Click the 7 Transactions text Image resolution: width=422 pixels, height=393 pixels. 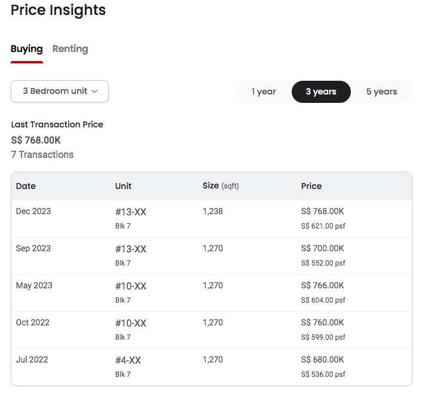(x=42, y=154)
